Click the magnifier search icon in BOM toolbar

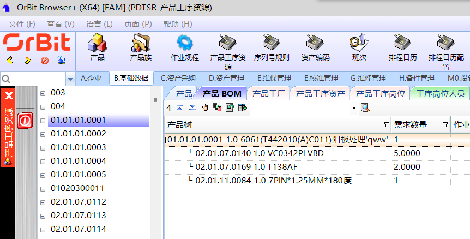point(365,107)
